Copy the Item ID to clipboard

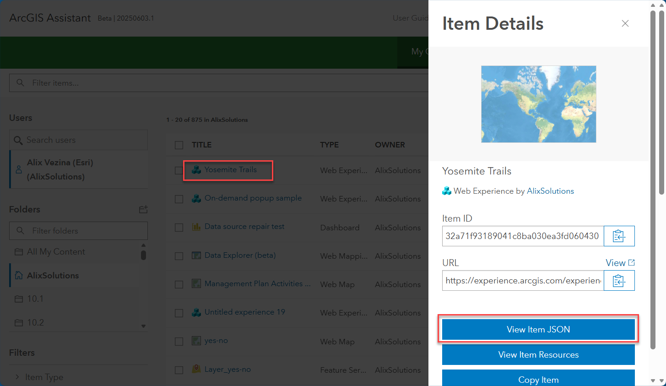(619, 236)
